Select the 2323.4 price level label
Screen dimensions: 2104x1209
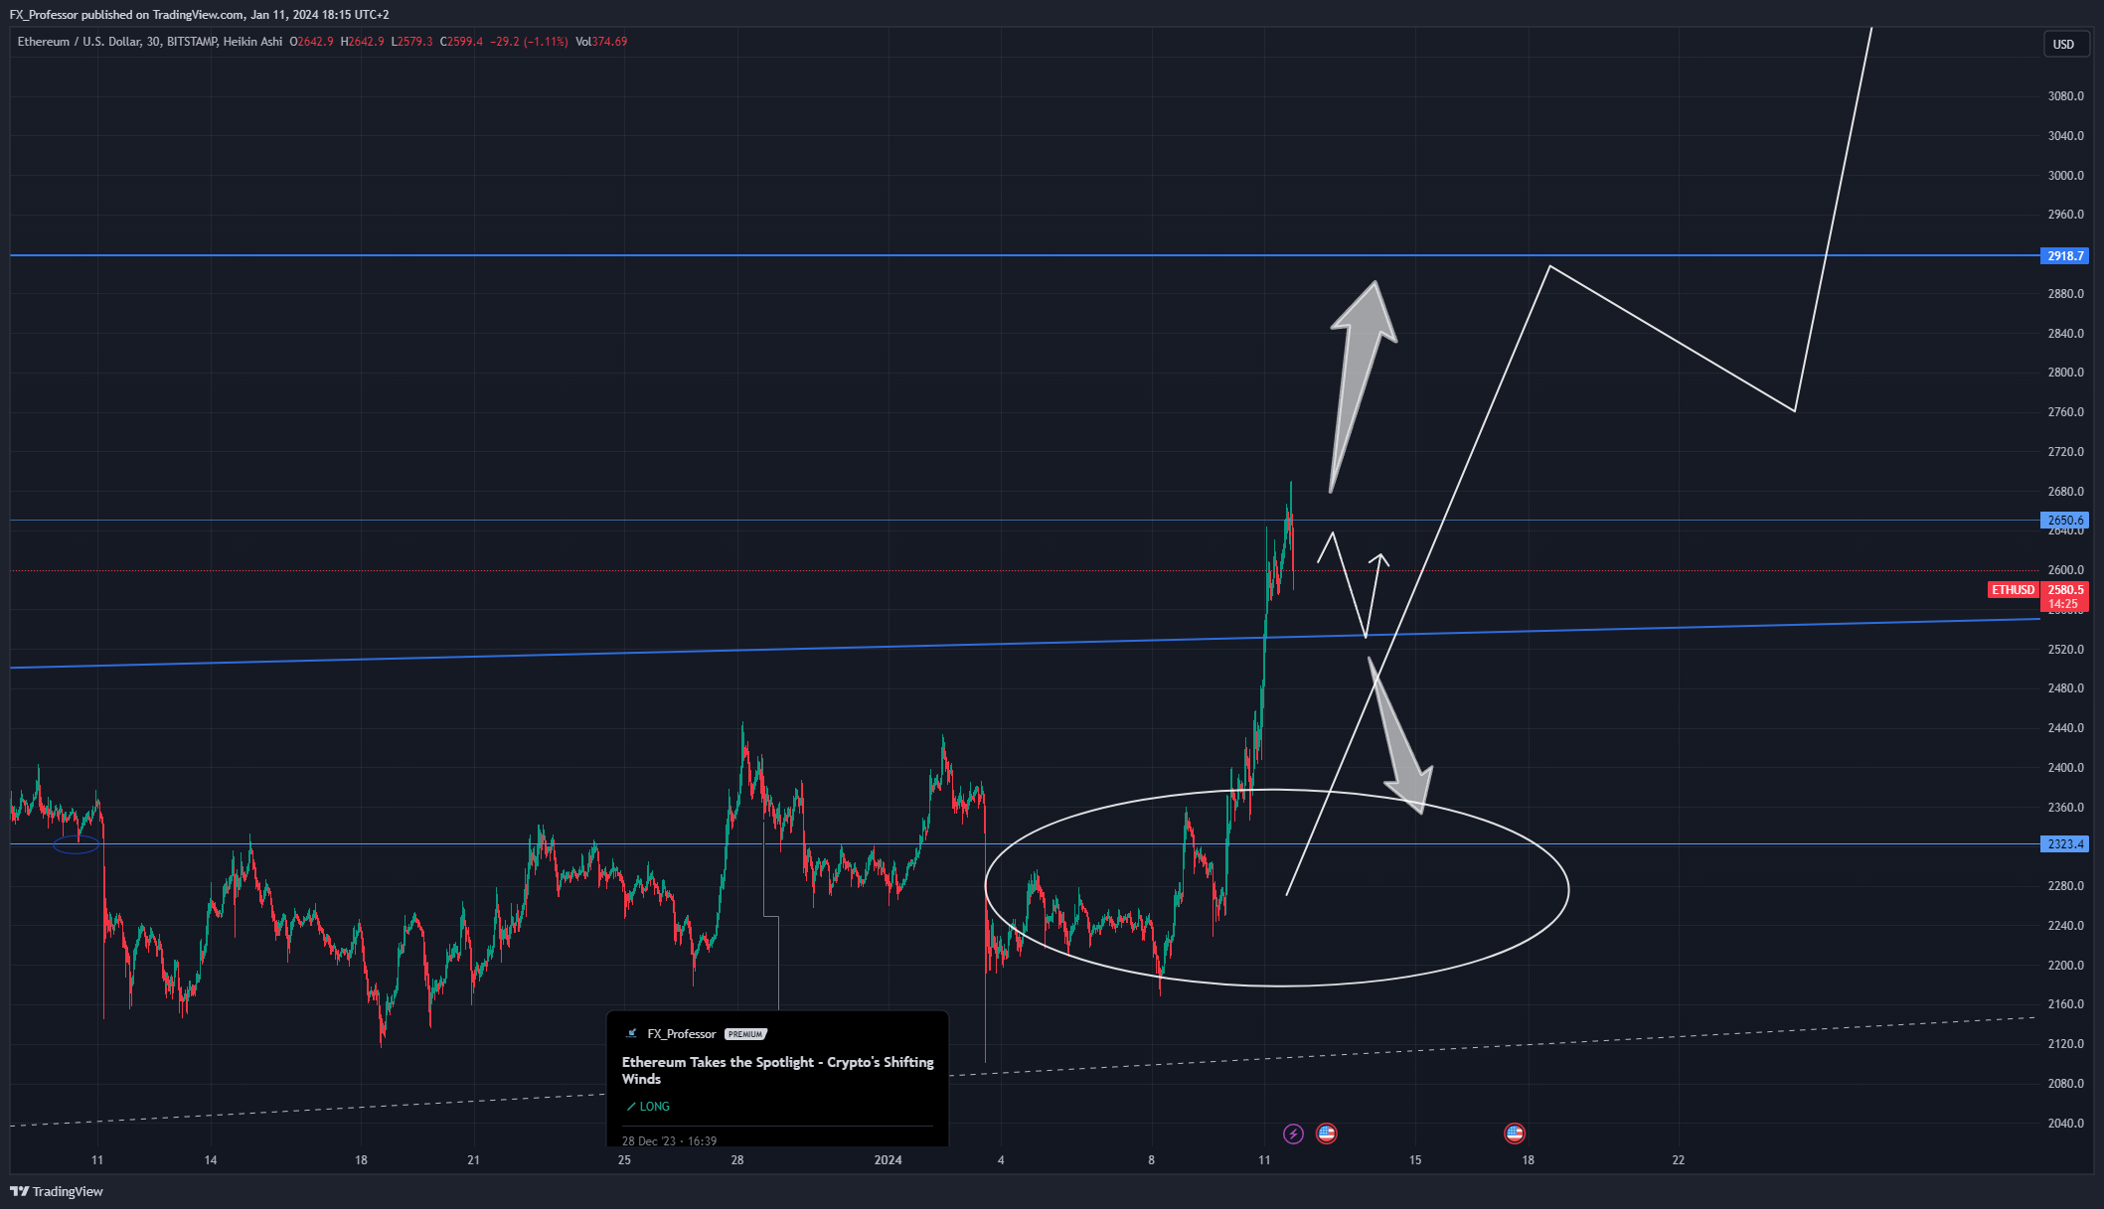(2065, 844)
